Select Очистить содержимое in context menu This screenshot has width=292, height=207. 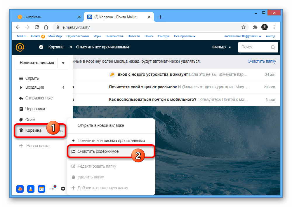coord(98,152)
